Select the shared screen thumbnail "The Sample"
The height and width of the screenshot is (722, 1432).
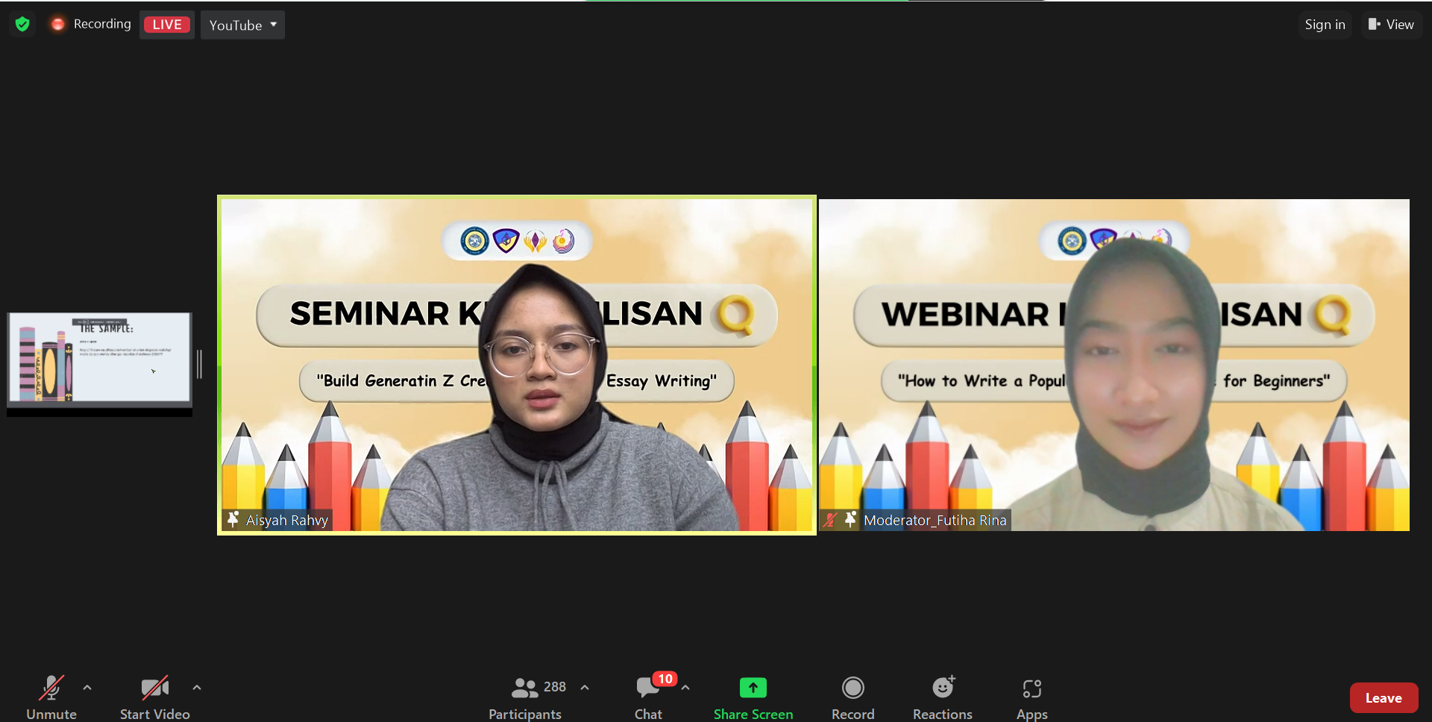click(x=99, y=359)
